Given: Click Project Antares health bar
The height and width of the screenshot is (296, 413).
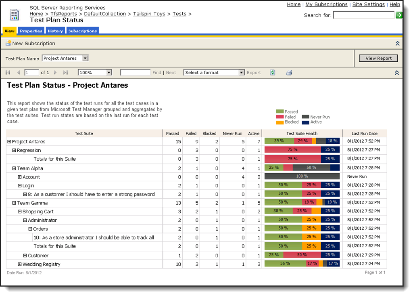Looking at the screenshot, I should coord(302,141).
